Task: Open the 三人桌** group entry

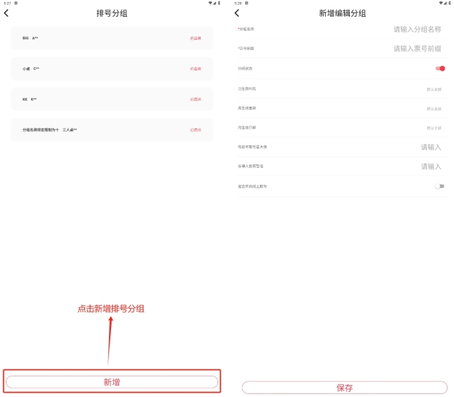Action: [112, 130]
